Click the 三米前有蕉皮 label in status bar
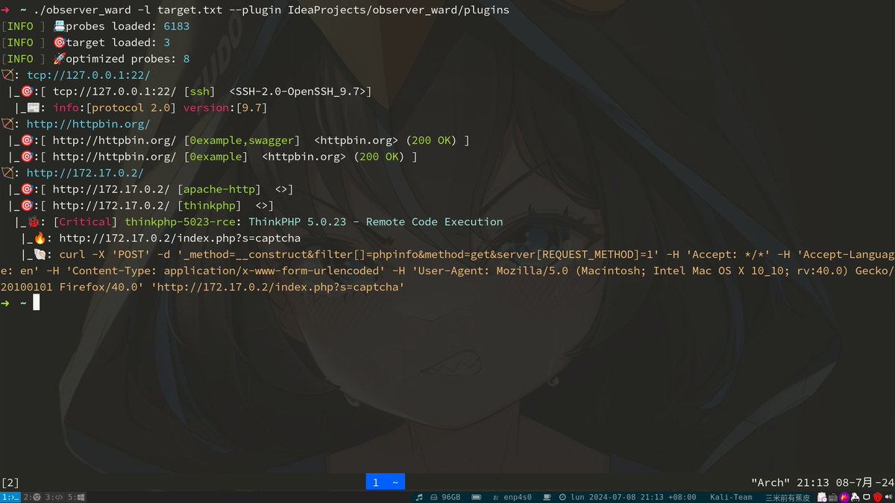 [788, 497]
